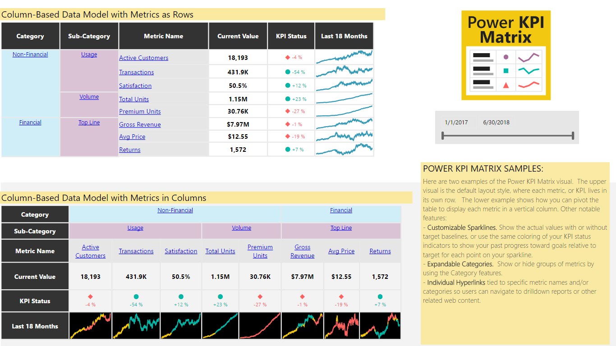This screenshot has height=346, width=616.
Task: Expand Non-Financial category in the upper table
Action: coord(30,55)
